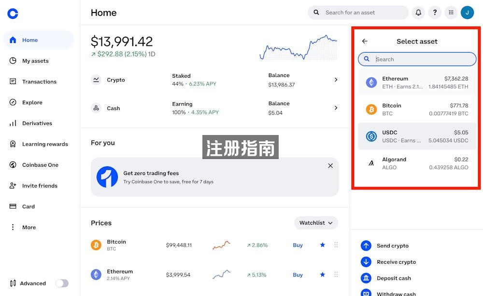483x296 pixels.
Task: Dismiss the zero trading fees card
Action: pyautogui.click(x=330, y=166)
